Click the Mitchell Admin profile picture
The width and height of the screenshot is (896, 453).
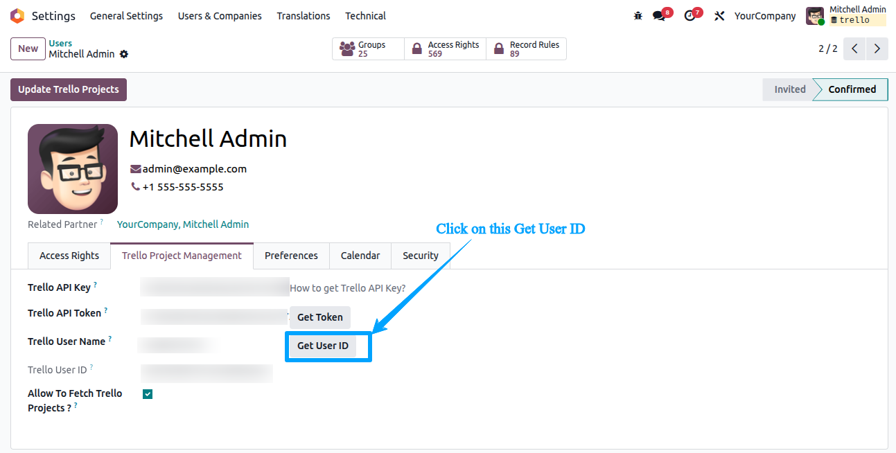(x=73, y=169)
